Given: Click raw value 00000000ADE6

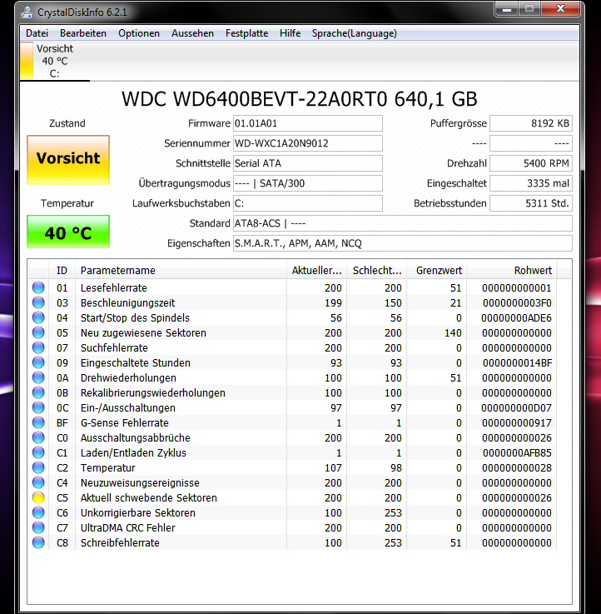Looking at the screenshot, I should [516, 318].
